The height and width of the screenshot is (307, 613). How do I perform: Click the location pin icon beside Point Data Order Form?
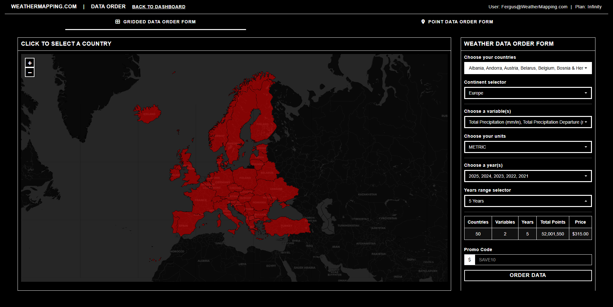point(423,21)
